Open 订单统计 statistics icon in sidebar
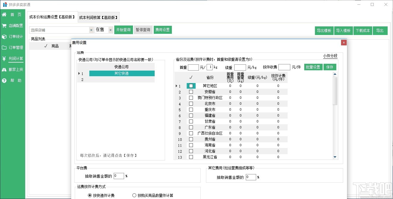The width and height of the screenshot is (393, 199). [4, 36]
